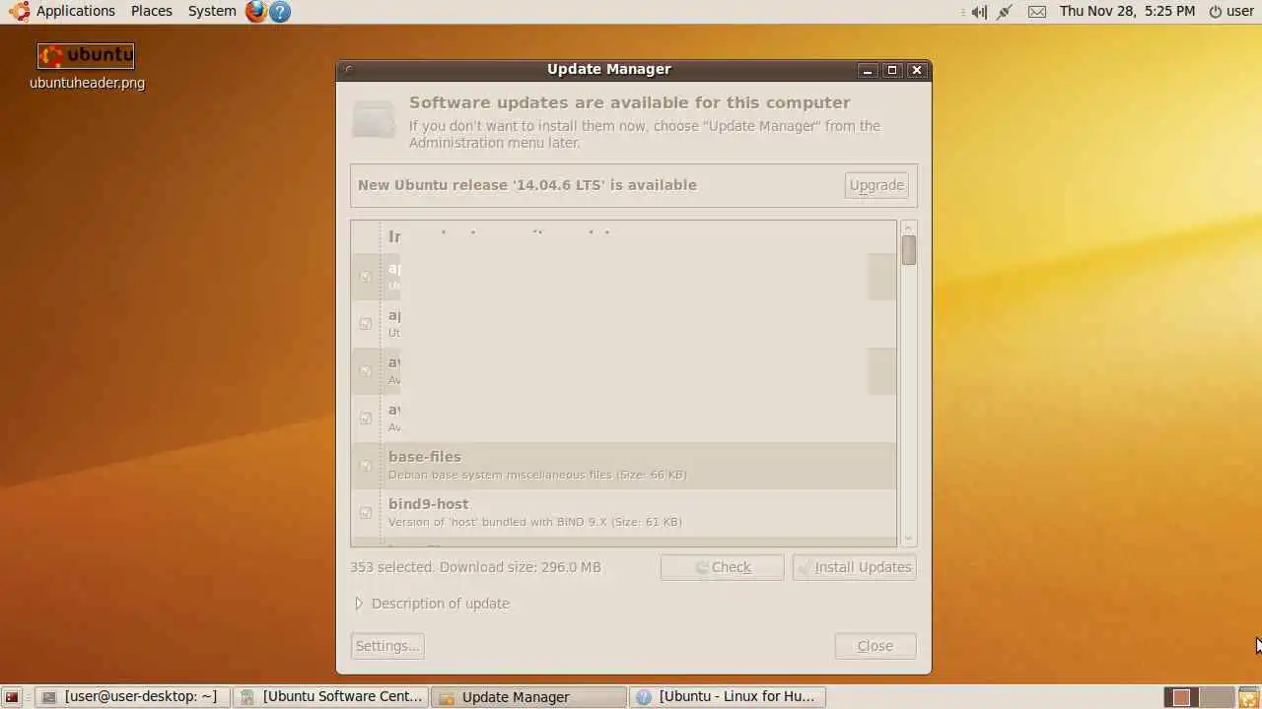This screenshot has height=709, width=1262.
Task: Maximize the Update Manager window
Action: [x=892, y=70]
